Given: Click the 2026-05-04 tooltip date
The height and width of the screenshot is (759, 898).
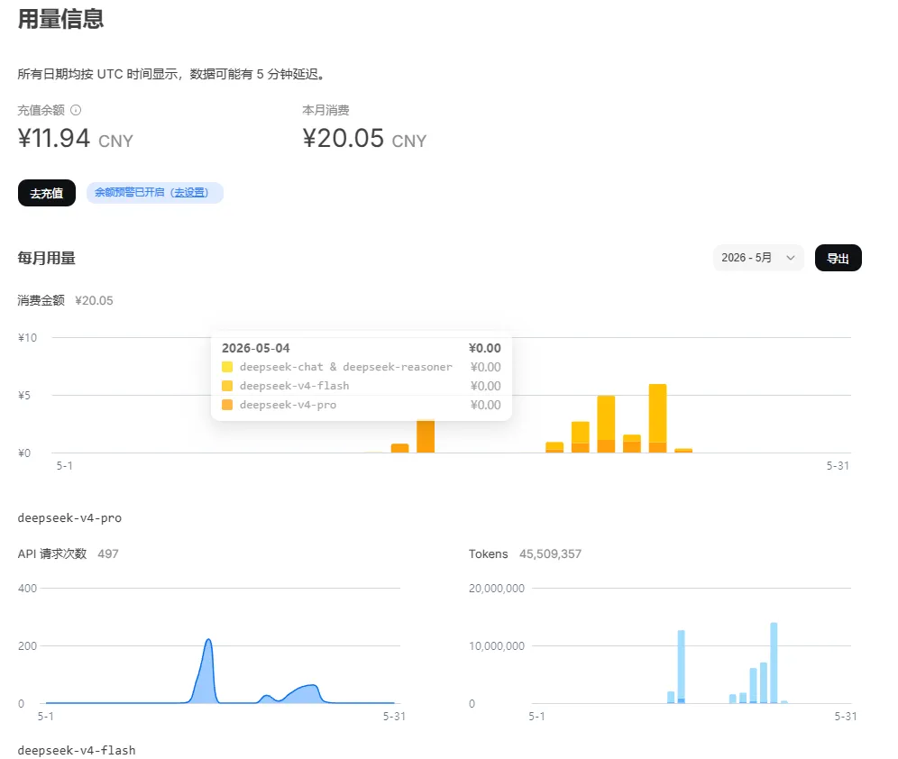Looking at the screenshot, I should 256,348.
